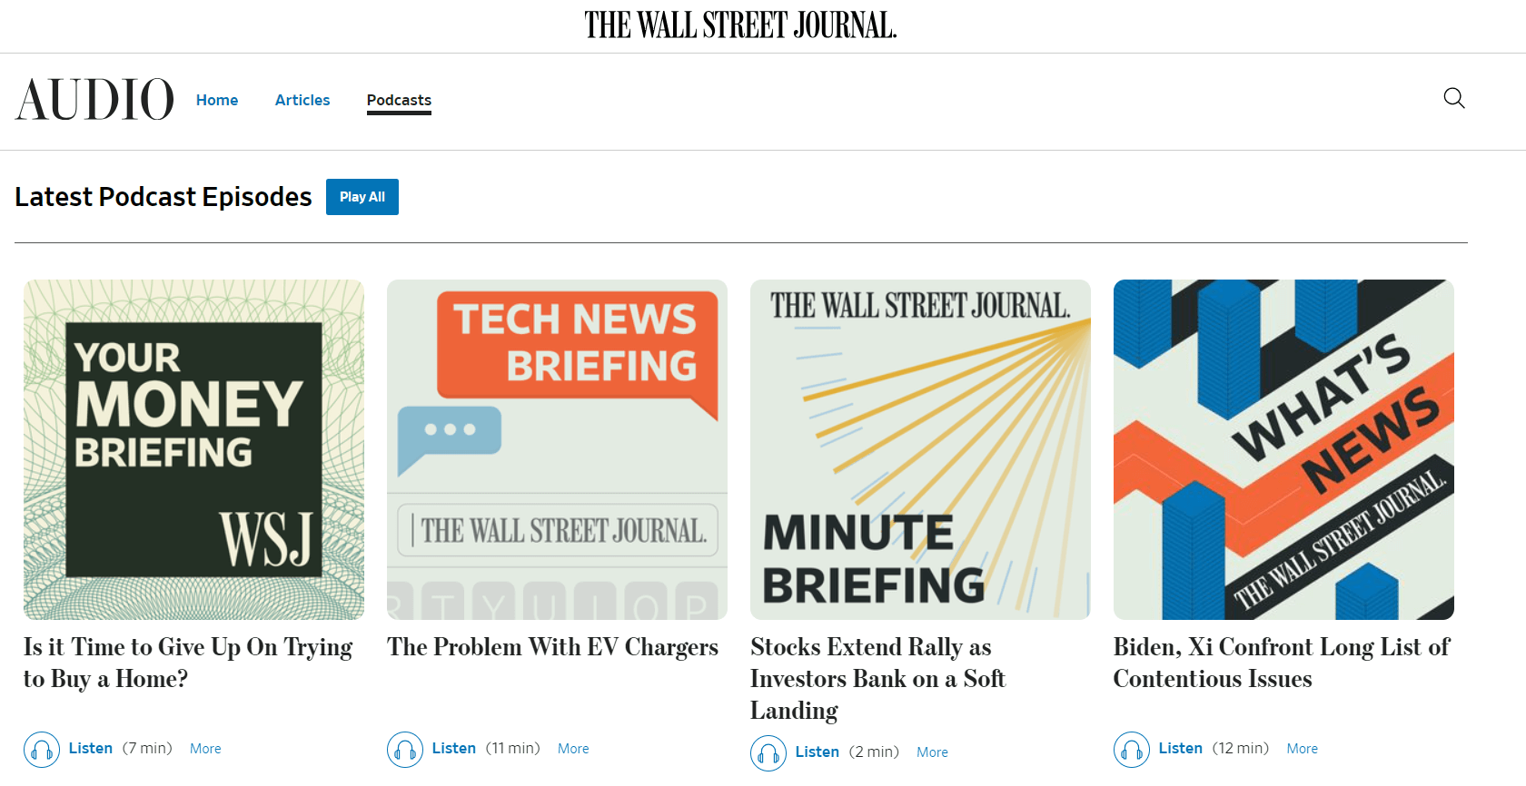Open Tech News Briefing cover art
1526x786 pixels.
click(557, 449)
